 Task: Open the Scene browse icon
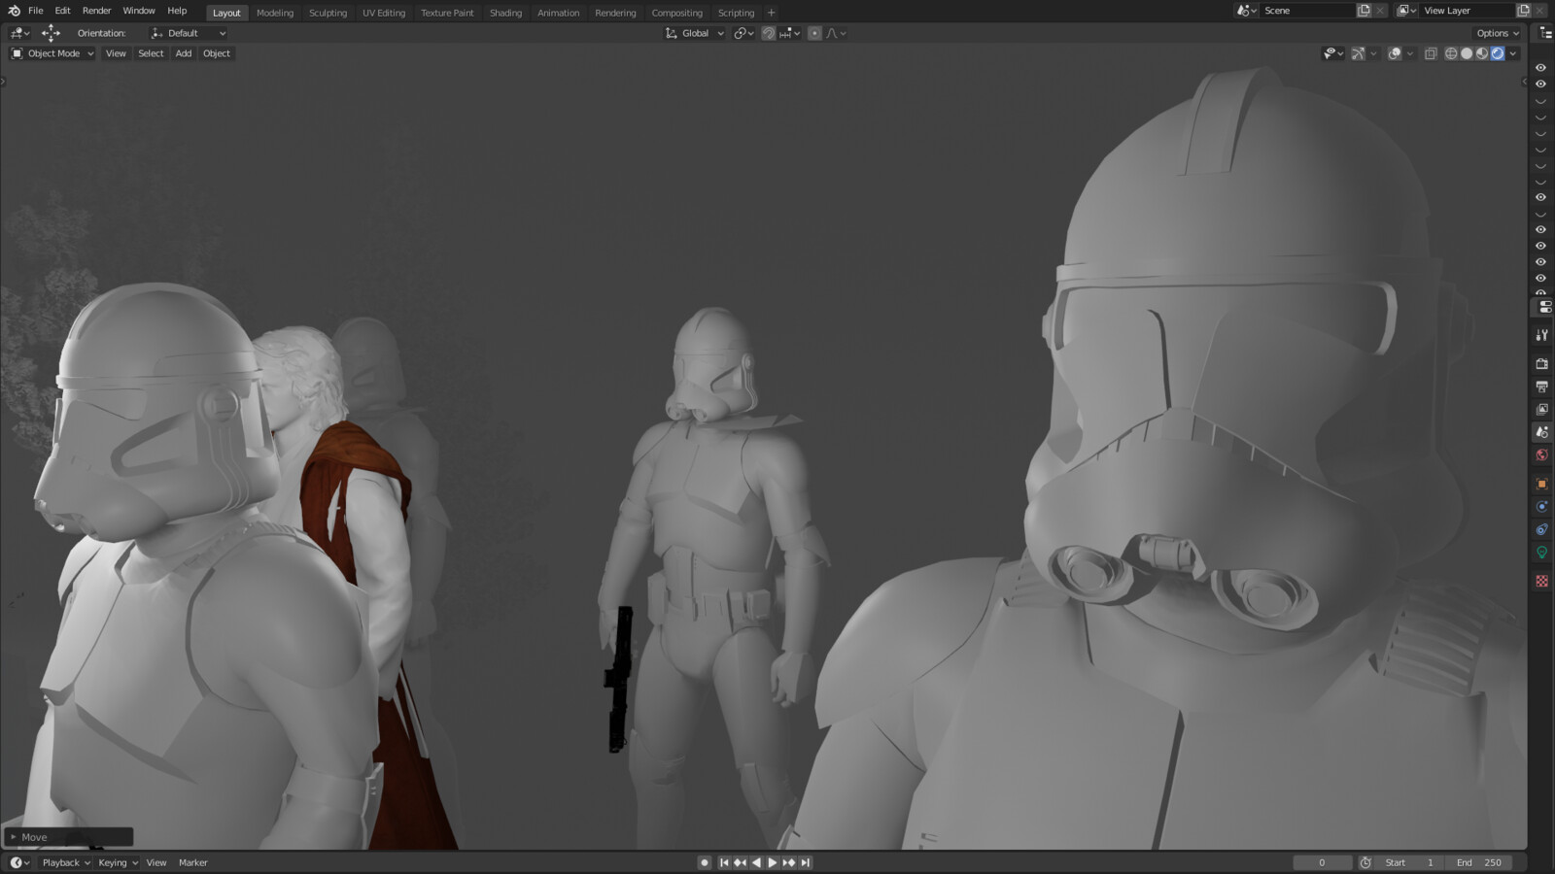[1247, 11]
